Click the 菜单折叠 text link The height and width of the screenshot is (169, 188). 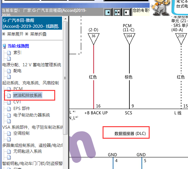(38, 34)
